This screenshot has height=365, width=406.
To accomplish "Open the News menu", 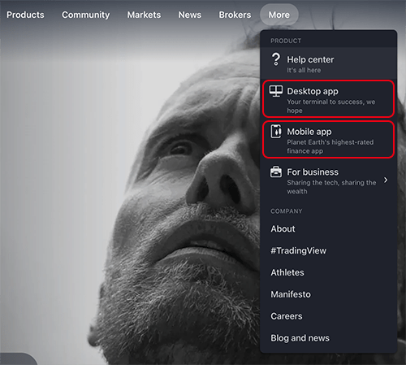I will (x=190, y=15).
